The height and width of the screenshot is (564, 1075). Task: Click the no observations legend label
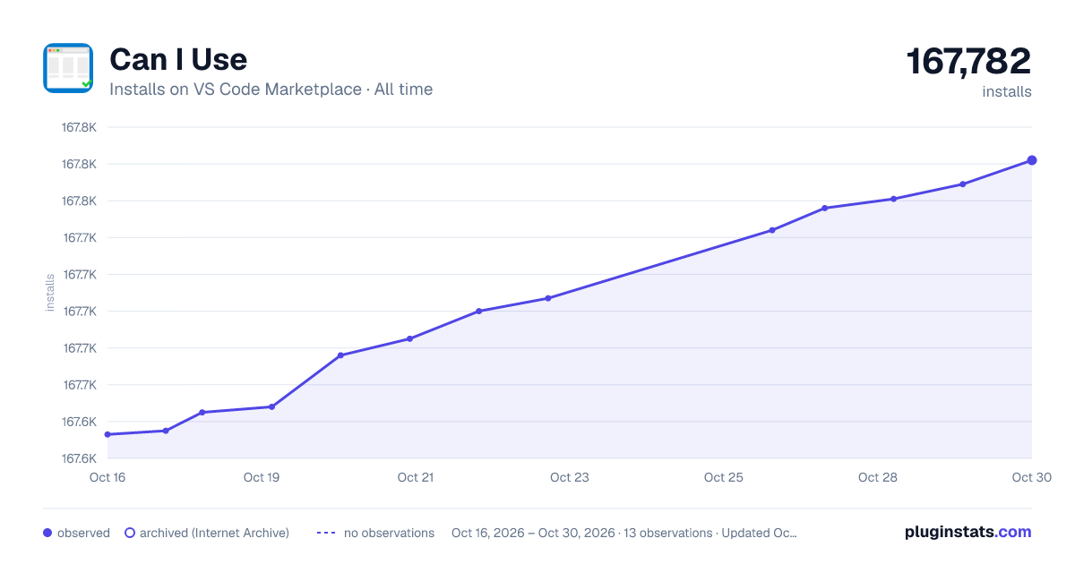(x=389, y=533)
